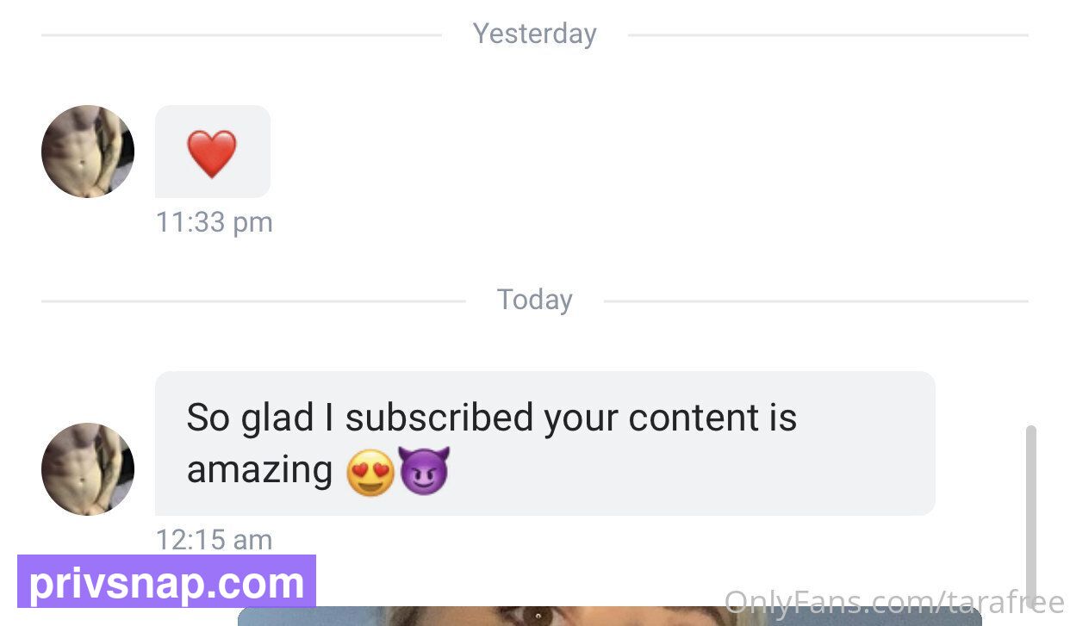The width and height of the screenshot is (1070, 626).
Task: Open the partially visible image at bottom
Action: [x=609, y=616]
